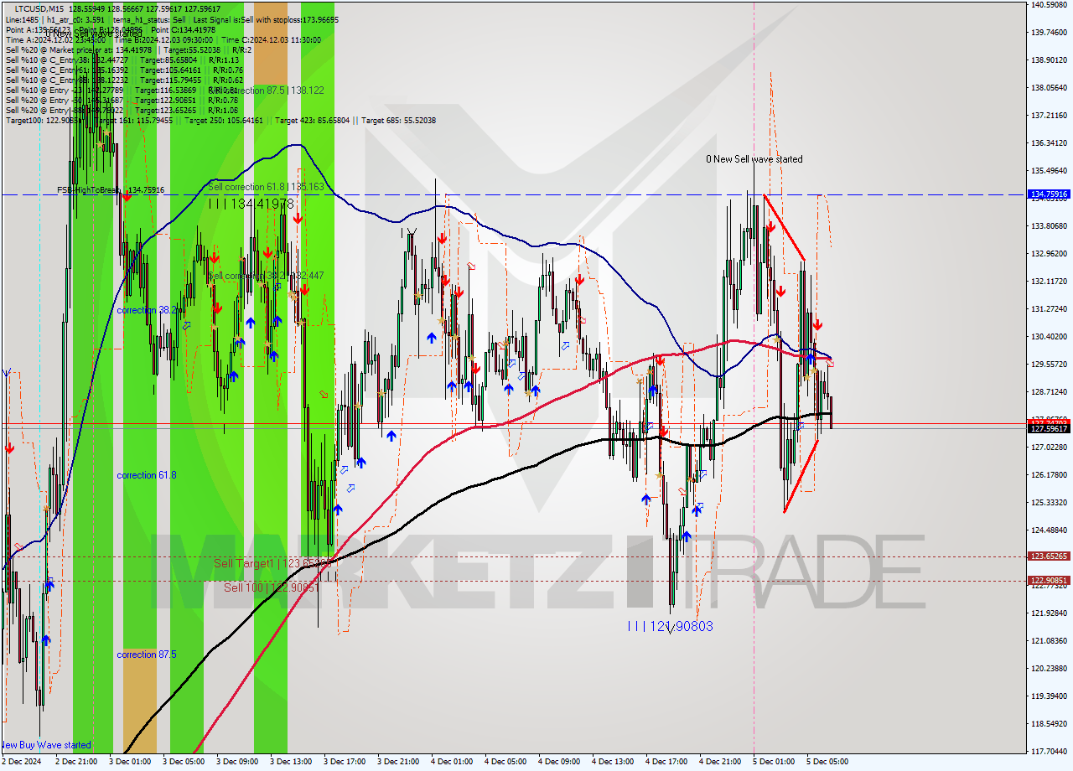Click the New Buy Wave started label
This screenshot has width=1073, height=771.
[x=45, y=745]
